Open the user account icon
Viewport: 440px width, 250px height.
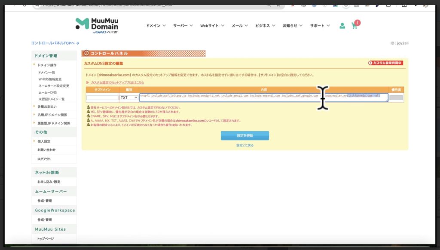click(x=342, y=26)
